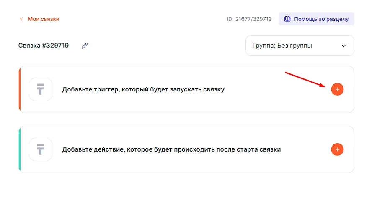Click the Добавьте триггер text label
This screenshot has height=210, width=377.
coord(143,89)
